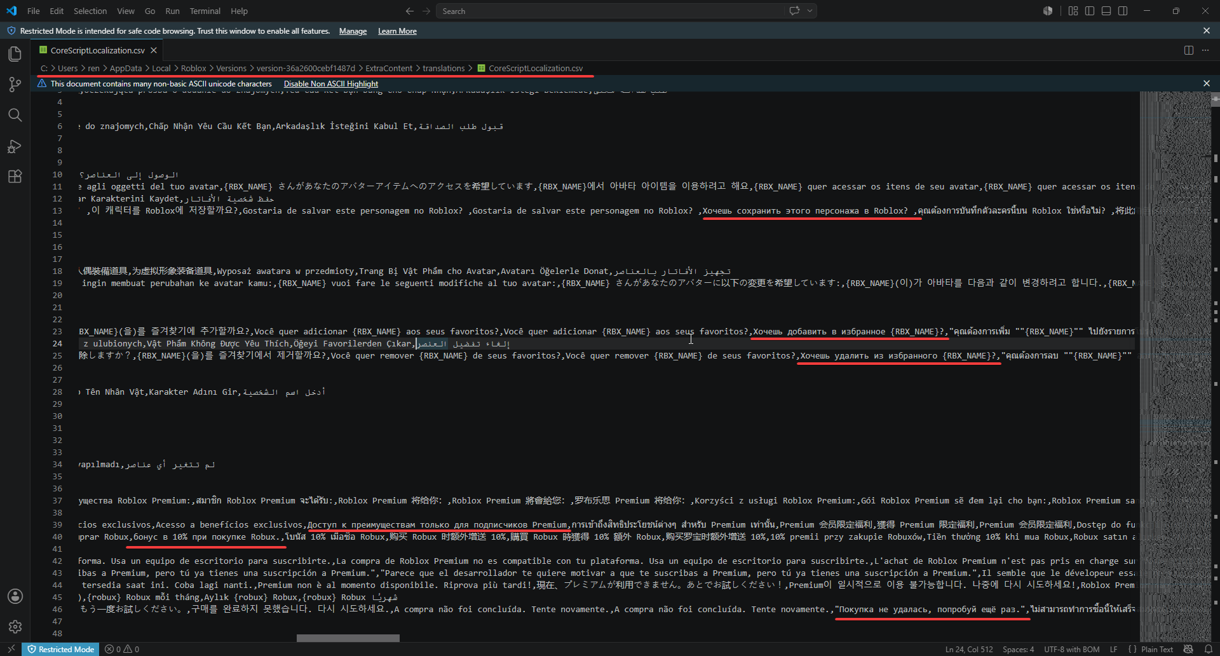This screenshot has width=1220, height=656.
Task: Open the Terminal menu
Action: (x=205, y=11)
